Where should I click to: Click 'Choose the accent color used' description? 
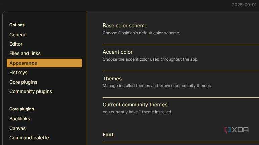pyautogui.click(x=150, y=59)
